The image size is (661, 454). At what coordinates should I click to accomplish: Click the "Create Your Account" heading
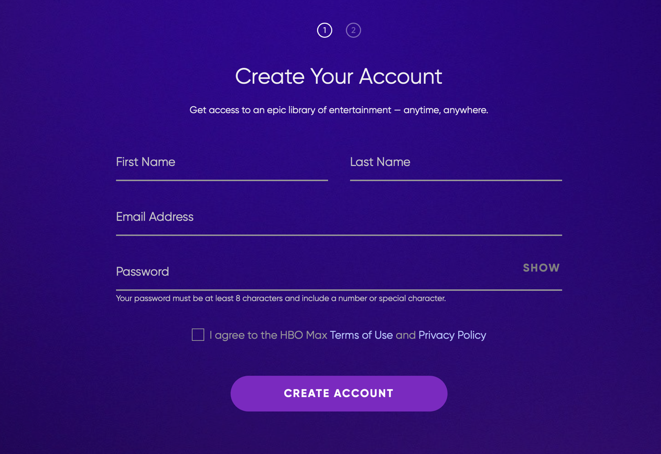coord(339,77)
